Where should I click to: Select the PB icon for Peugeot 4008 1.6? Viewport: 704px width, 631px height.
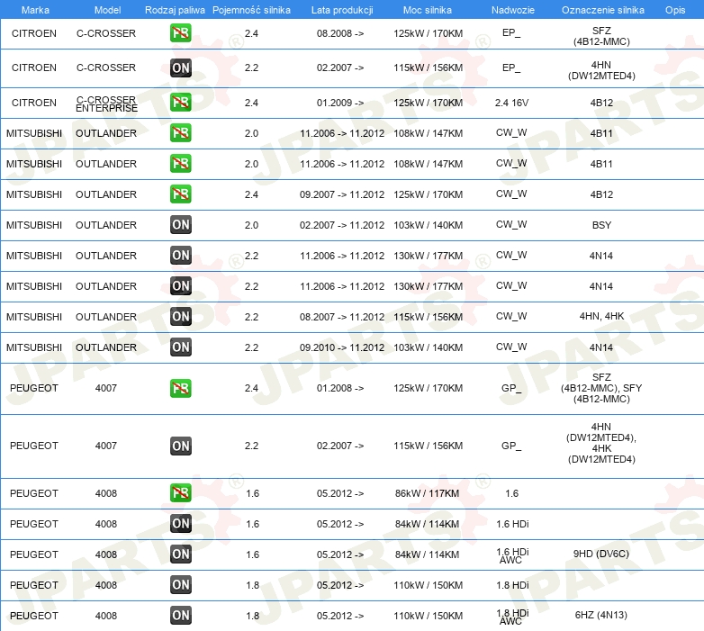[180, 493]
